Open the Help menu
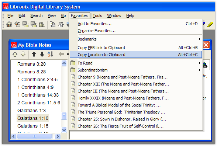 130,15
